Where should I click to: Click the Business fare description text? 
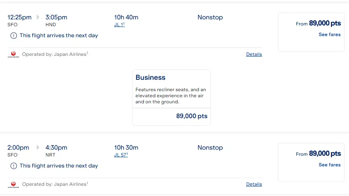(x=171, y=96)
